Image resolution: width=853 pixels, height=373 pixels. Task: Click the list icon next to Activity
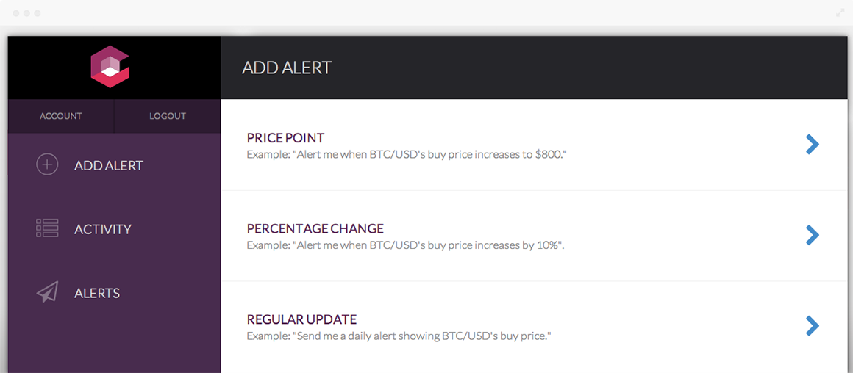point(47,228)
